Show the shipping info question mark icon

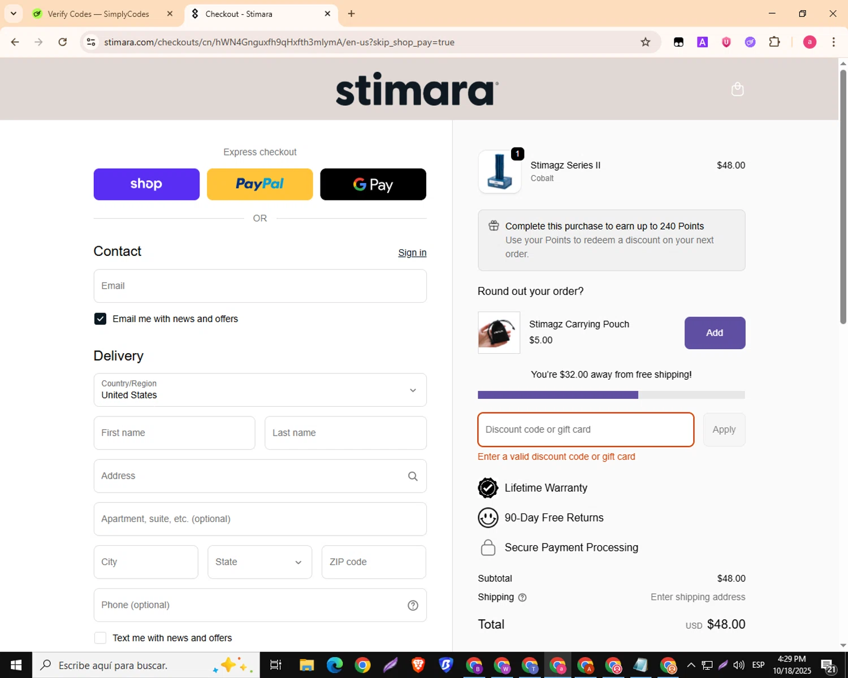click(522, 597)
